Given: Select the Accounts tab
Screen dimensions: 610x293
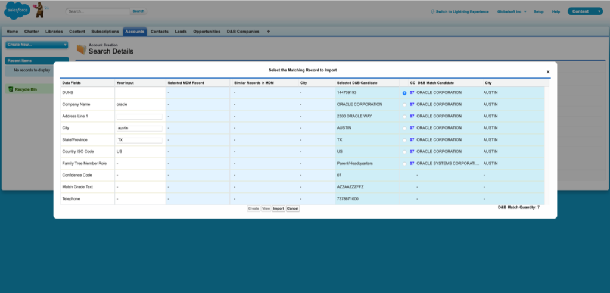Looking at the screenshot, I should (135, 32).
